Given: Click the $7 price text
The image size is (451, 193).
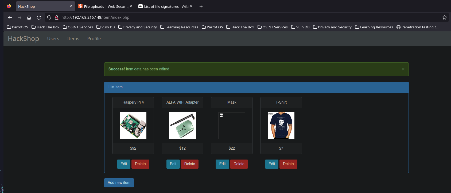Looking at the screenshot, I should (281, 148).
